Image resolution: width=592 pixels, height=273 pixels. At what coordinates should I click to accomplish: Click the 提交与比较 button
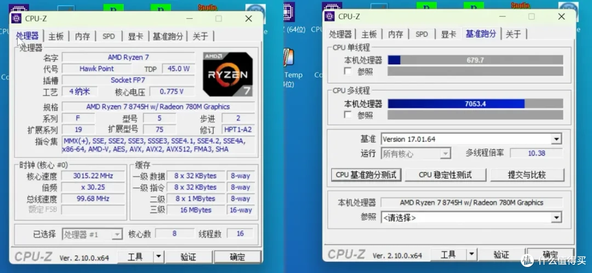tap(527, 175)
